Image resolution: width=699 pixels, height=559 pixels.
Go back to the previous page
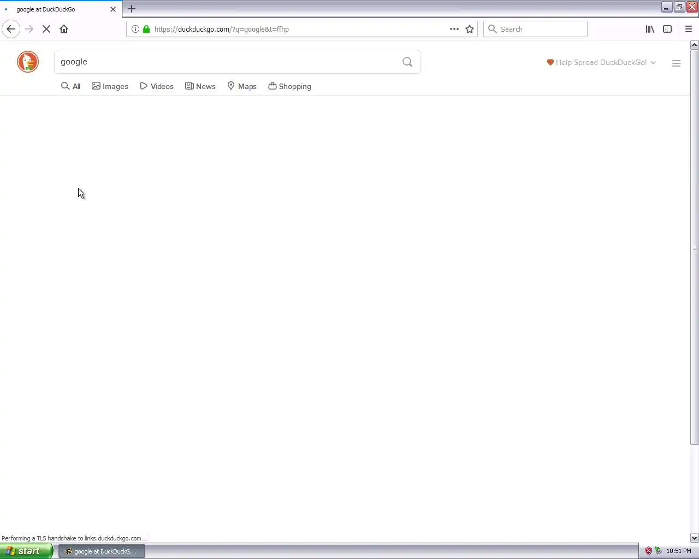[x=11, y=29]
